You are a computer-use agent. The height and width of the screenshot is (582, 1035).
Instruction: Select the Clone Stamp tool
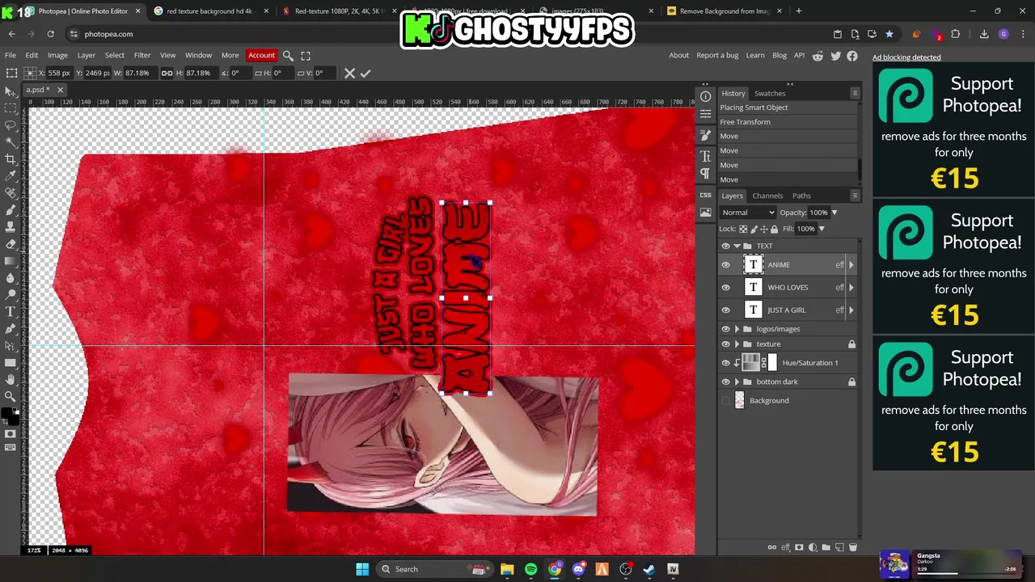point(11,227)
